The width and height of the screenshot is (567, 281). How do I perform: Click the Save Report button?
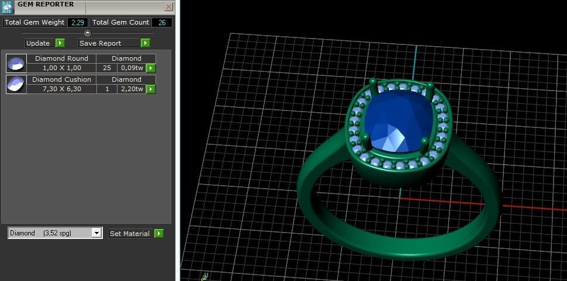pos(109,43)
